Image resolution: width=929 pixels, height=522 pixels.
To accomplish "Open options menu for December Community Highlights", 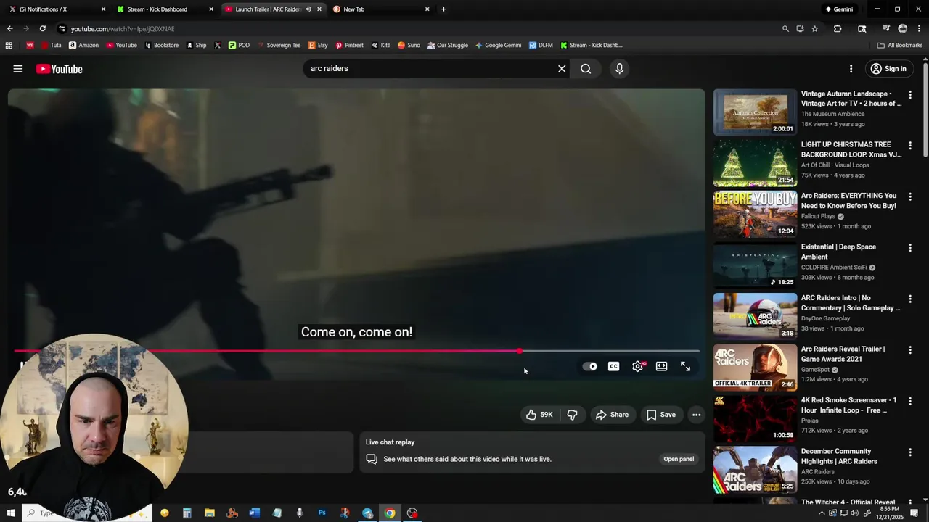I will pos(910,452).
